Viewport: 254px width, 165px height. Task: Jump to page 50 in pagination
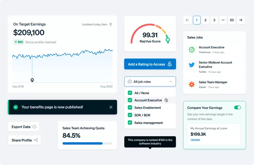pos(232,20)
